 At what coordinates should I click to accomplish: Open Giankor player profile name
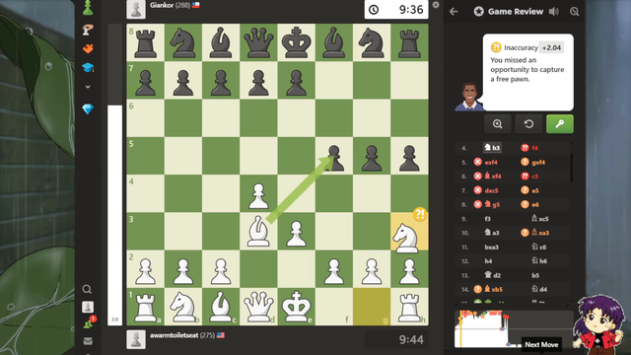(x=161, y=5)
